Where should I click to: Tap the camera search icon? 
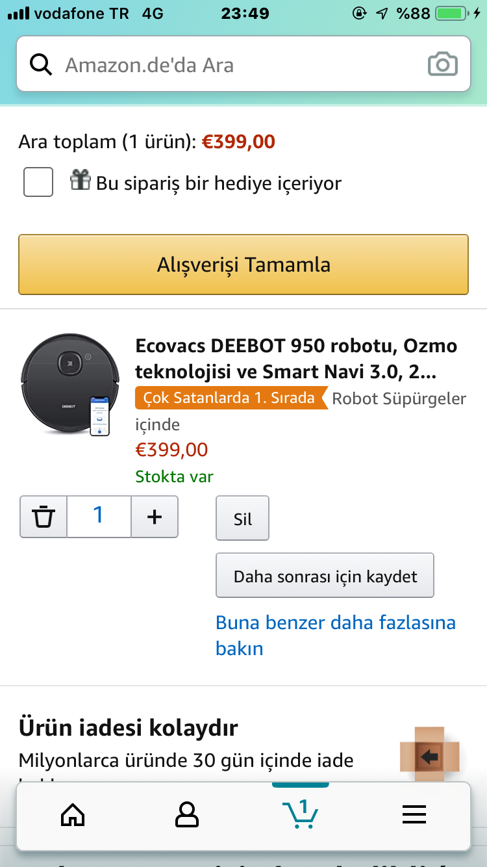[x=443, y=65]
